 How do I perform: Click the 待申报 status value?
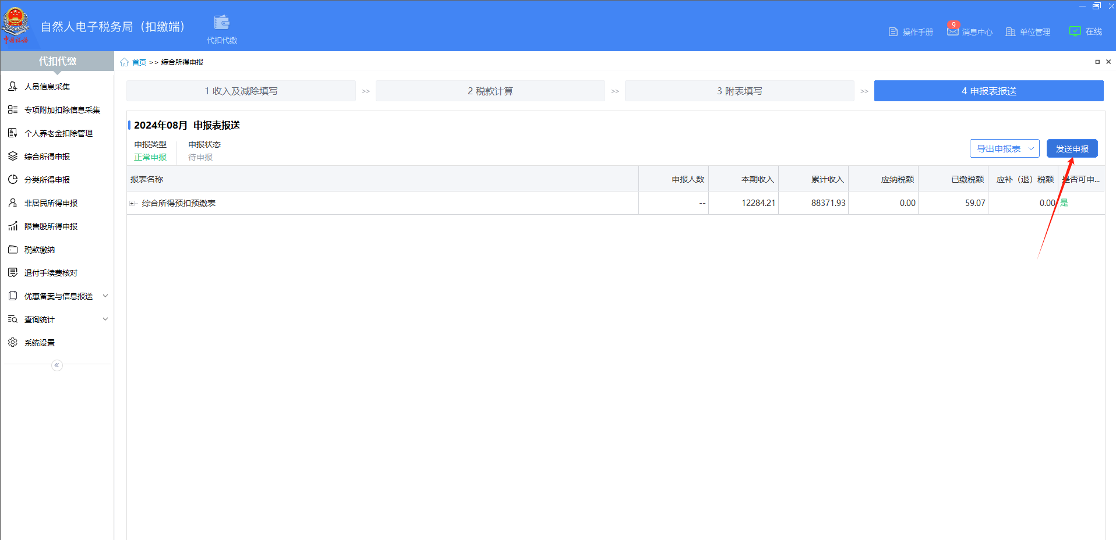200,157
